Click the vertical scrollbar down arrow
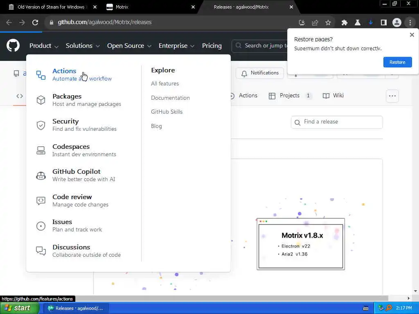 click(416, 291)
